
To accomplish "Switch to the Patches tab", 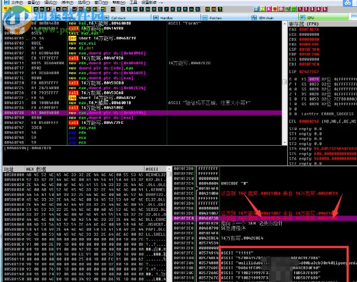I will (215, 18).
